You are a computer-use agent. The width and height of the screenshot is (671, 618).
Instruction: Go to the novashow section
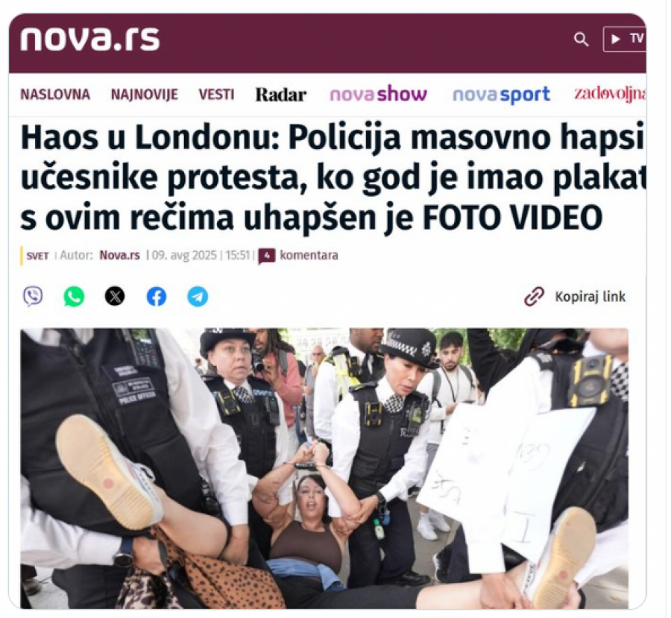(x=378, y=94)
